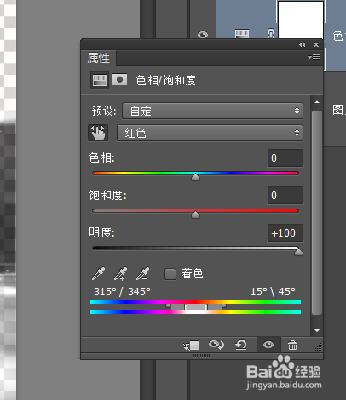Delete this adjustment layer with trash icon
Screen dimensions: 346x400
coord(292,346)
